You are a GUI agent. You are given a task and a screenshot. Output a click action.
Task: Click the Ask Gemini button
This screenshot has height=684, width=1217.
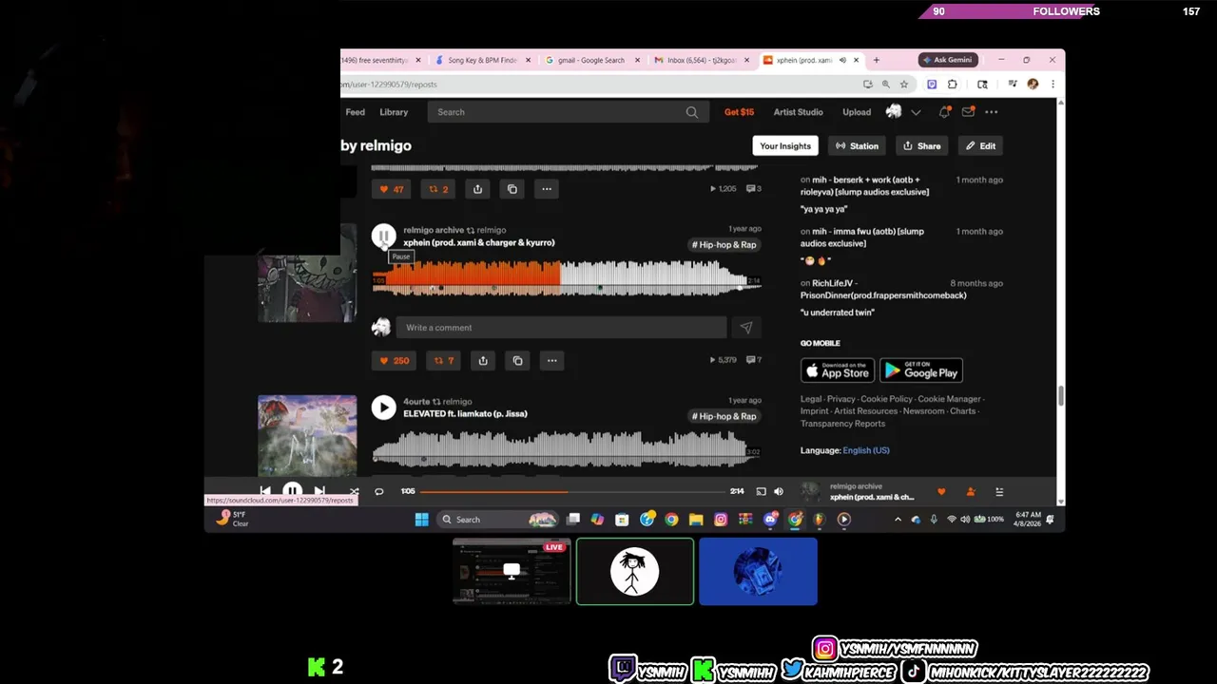point(948,60)
